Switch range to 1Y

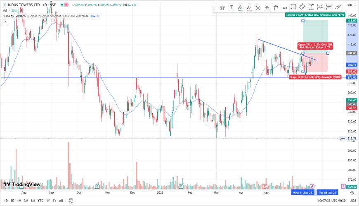click(48, 201)
